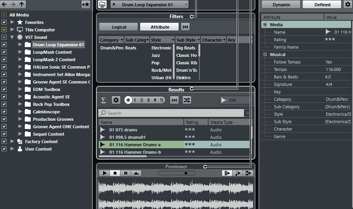The image size is (353, 209).
Task: Click the shuffle results icon
Action: 187,100
